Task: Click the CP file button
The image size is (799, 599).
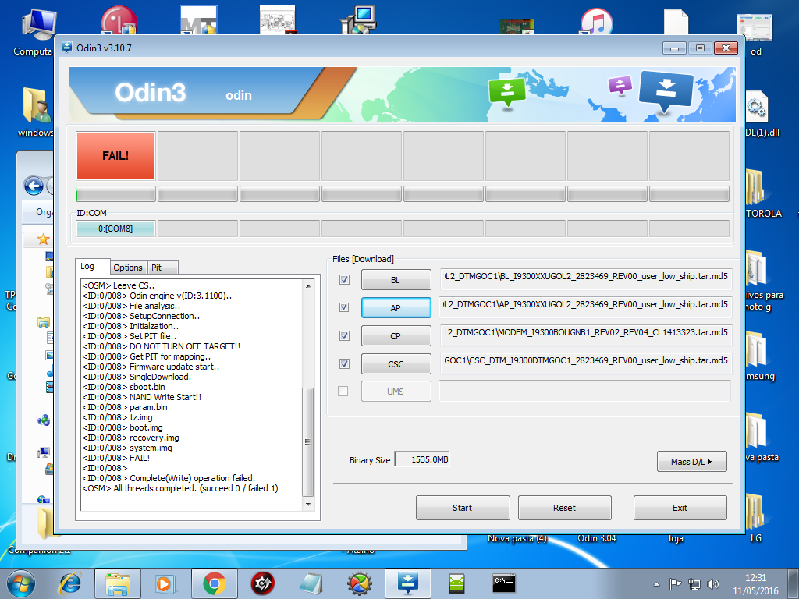Action: [396, 335]
